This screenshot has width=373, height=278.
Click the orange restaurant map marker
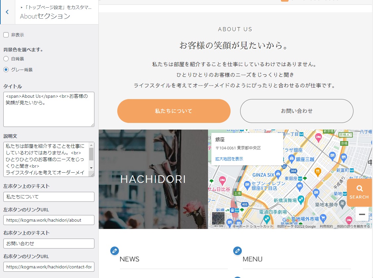click(318, 171)
